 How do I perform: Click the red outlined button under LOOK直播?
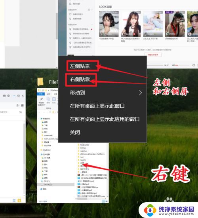pyautogui.click(x=153, y=55)
